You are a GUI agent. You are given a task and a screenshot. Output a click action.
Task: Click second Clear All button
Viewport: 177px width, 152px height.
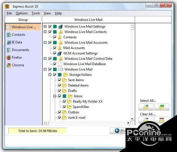[162, 120]
